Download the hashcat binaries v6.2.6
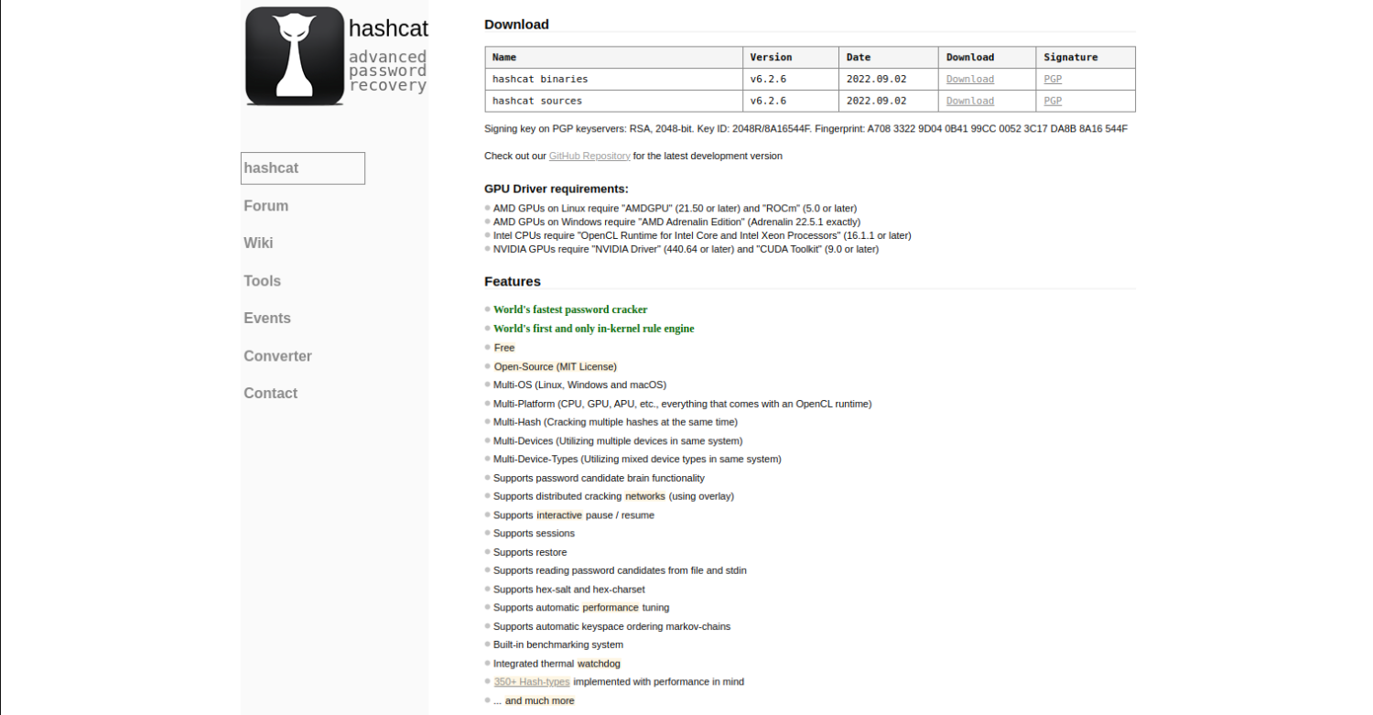1373x715 pixels. 969,80
